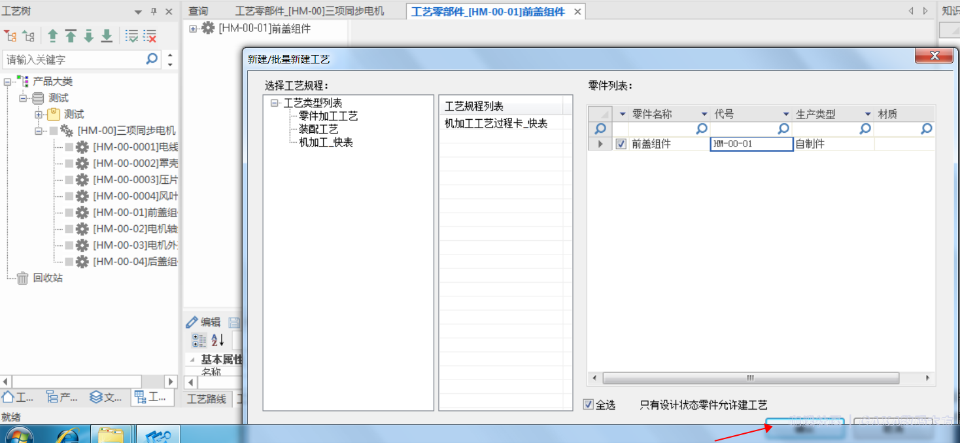Select 机加工_快表 in the process type list
This screenshot has width=960, height=443.
326,143
